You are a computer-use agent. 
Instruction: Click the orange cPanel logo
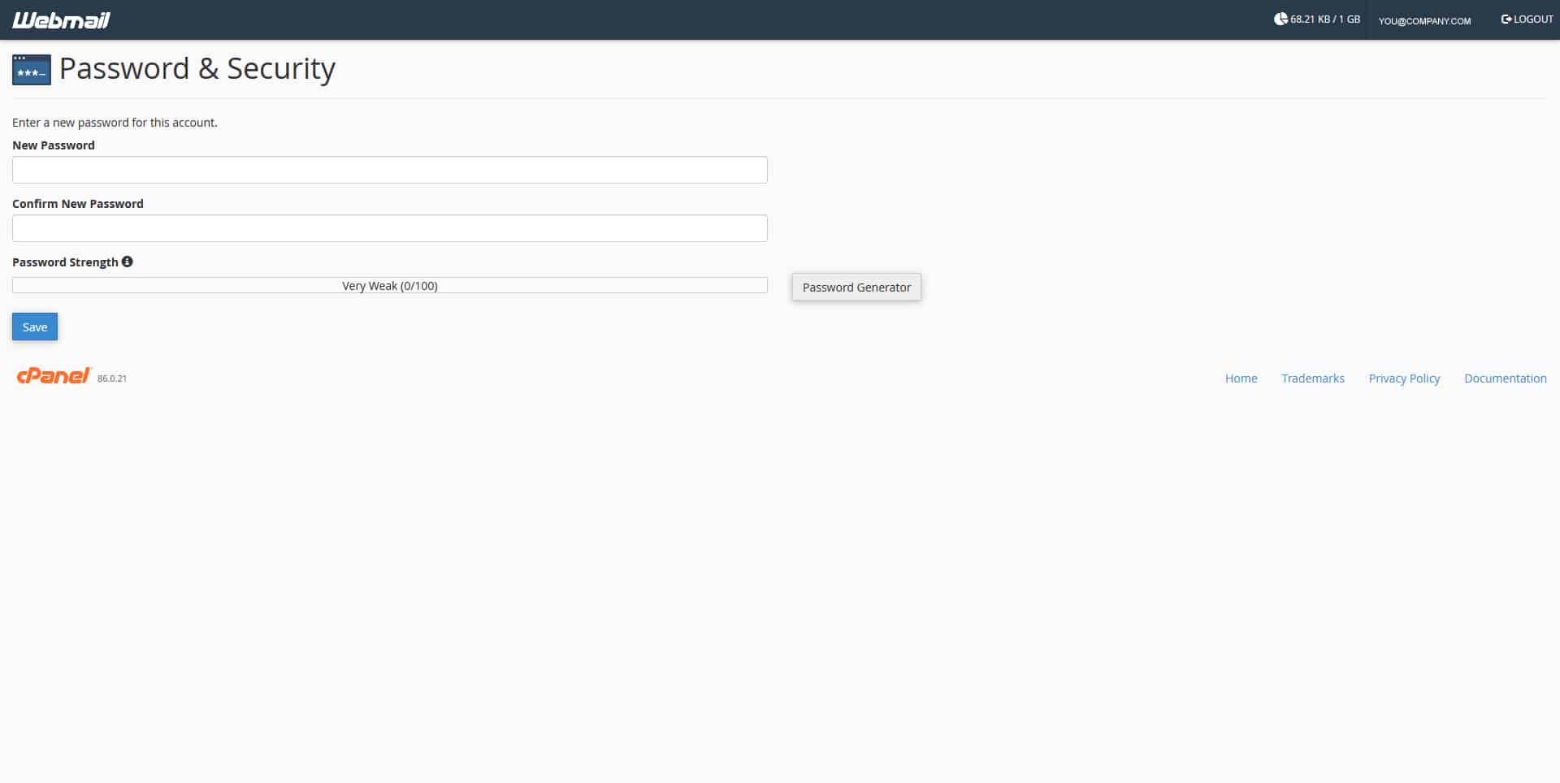[54, 375]
